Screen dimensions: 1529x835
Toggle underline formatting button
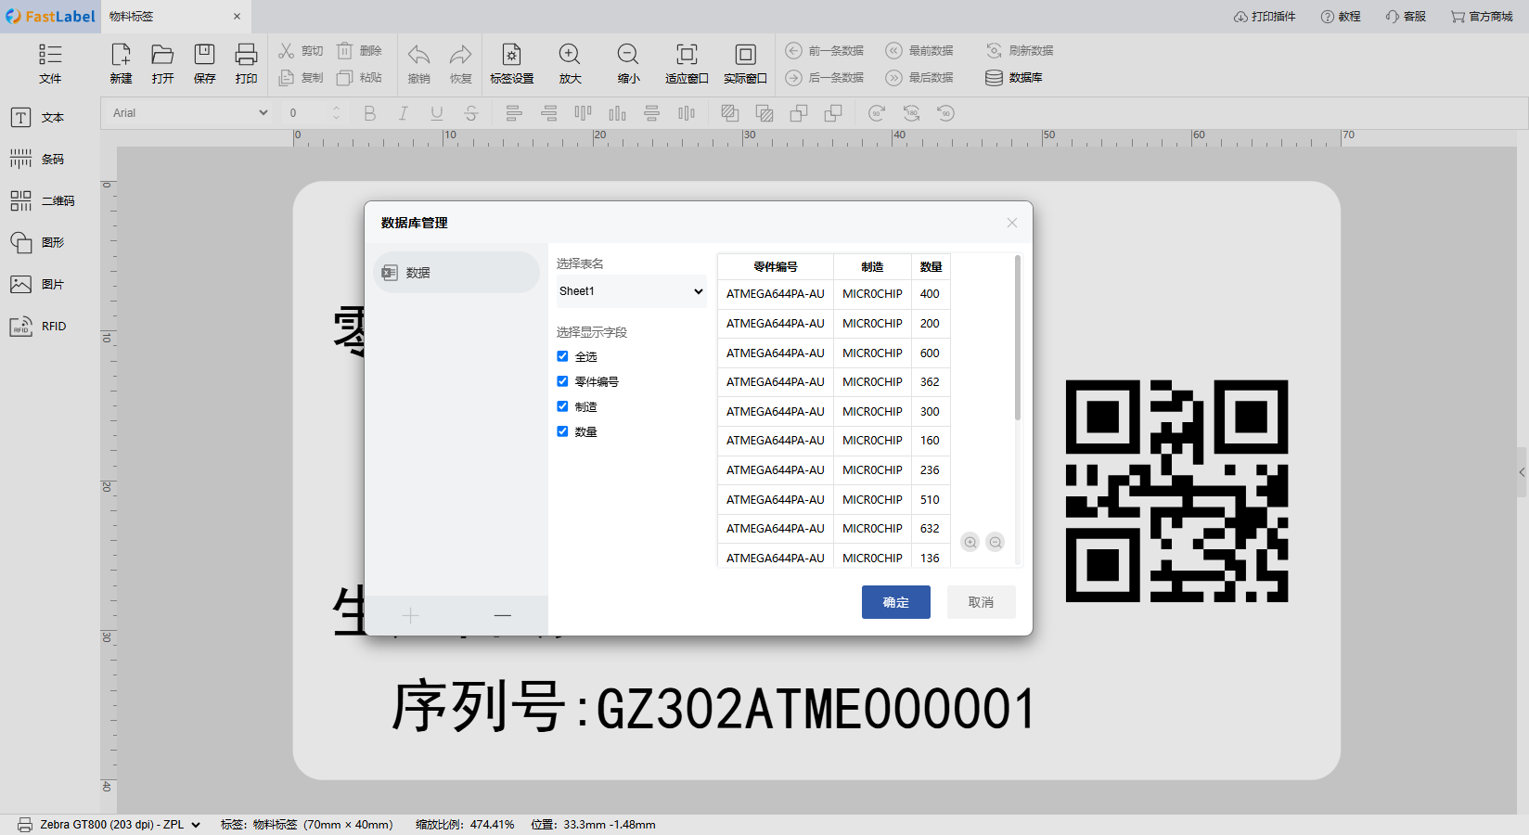436,113
